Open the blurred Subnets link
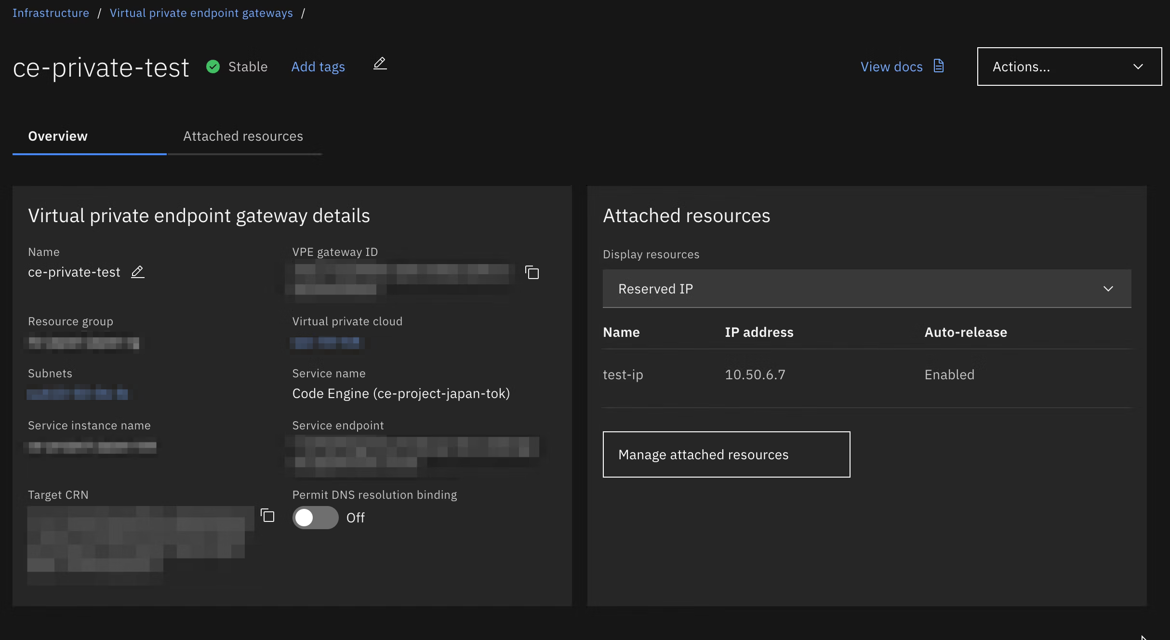Viewport: 1170px width, 640px height. coord(77,394)
